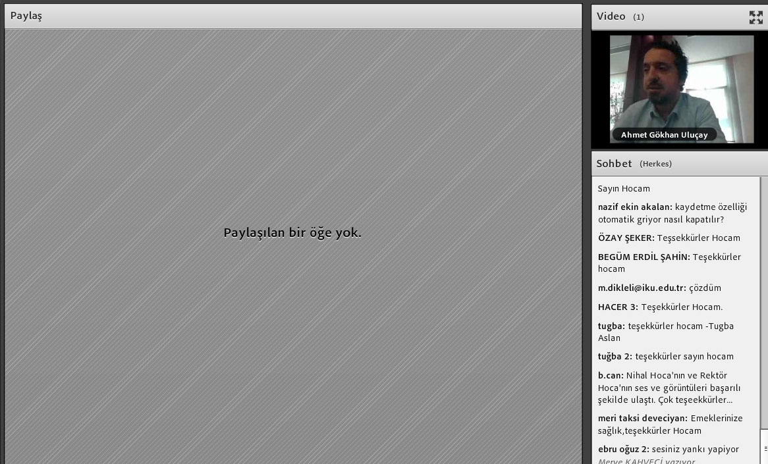Image resolution: width=768 pixels, height=464 pixels.
Task: Select the Sohbet chat panel title
Action: pos(614,163)
